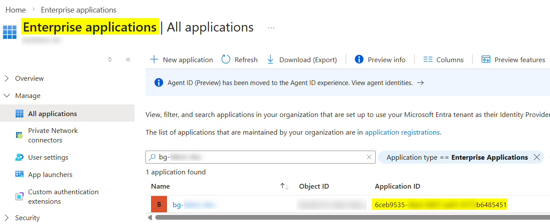Expand the Overview section
The height and width of the screenshot is (224, 550).
tap(7, 79)
